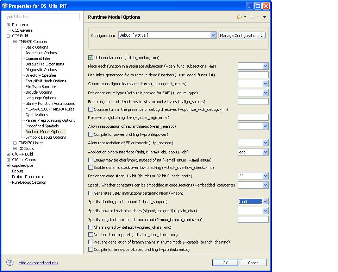Click the forward navigation arrow icon

tap(252, 17)
